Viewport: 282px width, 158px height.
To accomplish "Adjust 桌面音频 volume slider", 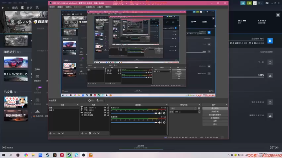I will click(x=134, y=123).
